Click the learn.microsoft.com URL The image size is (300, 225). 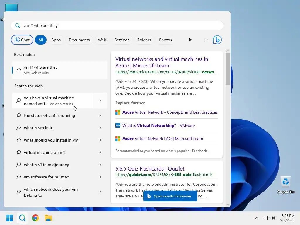[x=166, y=72]
